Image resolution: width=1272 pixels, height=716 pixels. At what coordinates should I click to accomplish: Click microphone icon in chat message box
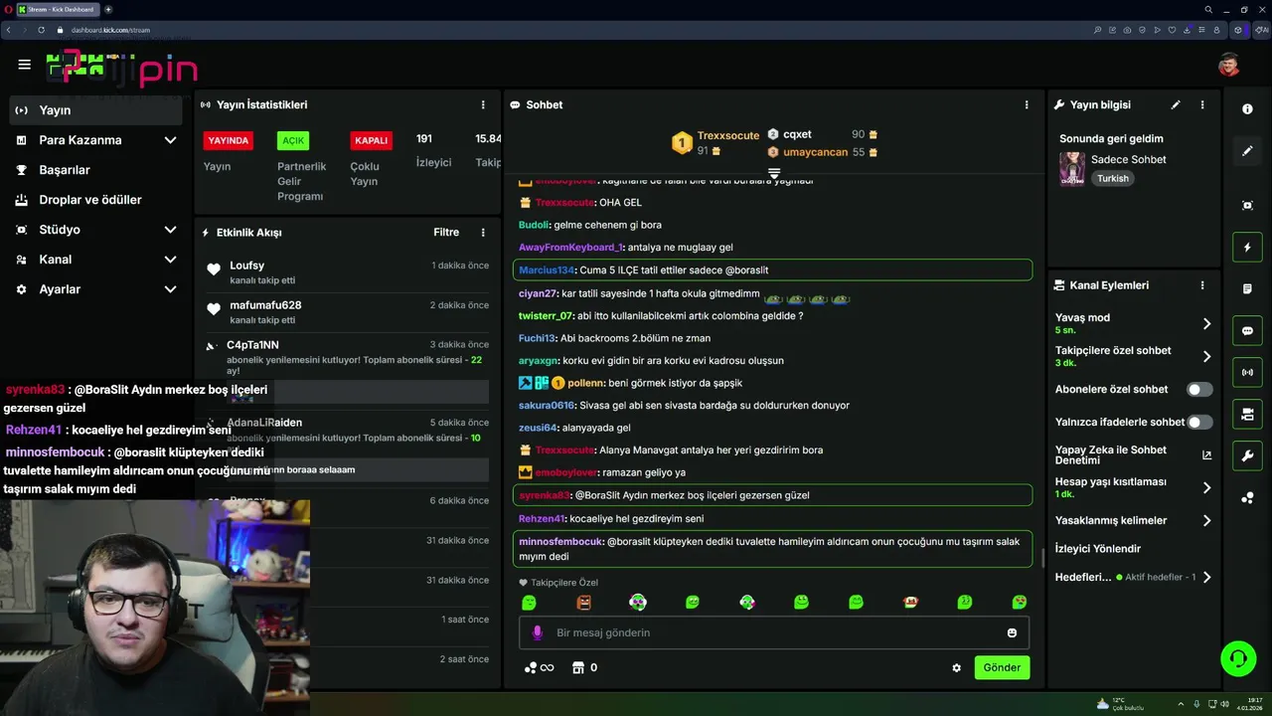[538, 632]
